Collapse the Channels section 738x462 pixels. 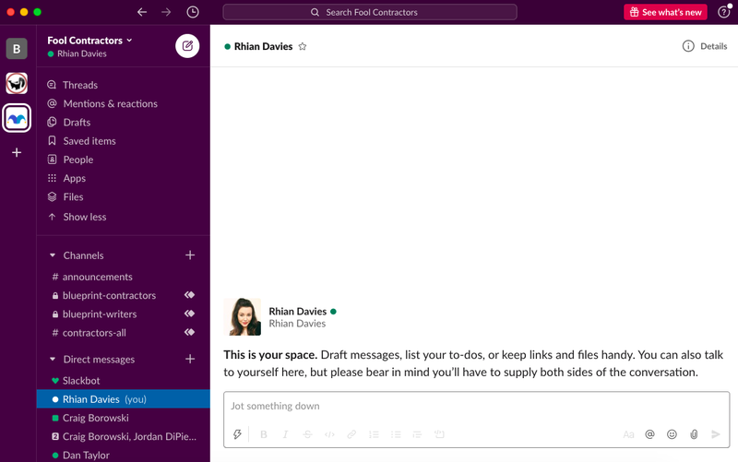[53, 255]
